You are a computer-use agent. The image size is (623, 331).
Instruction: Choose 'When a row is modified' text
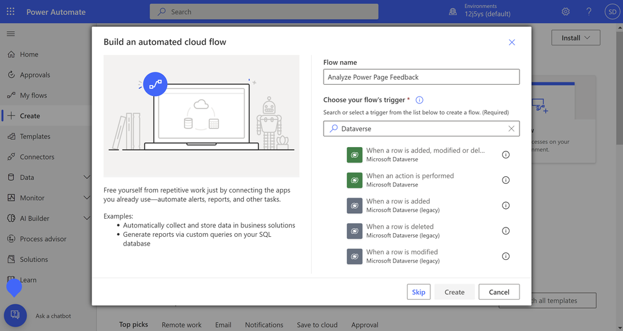pos(402,252)
